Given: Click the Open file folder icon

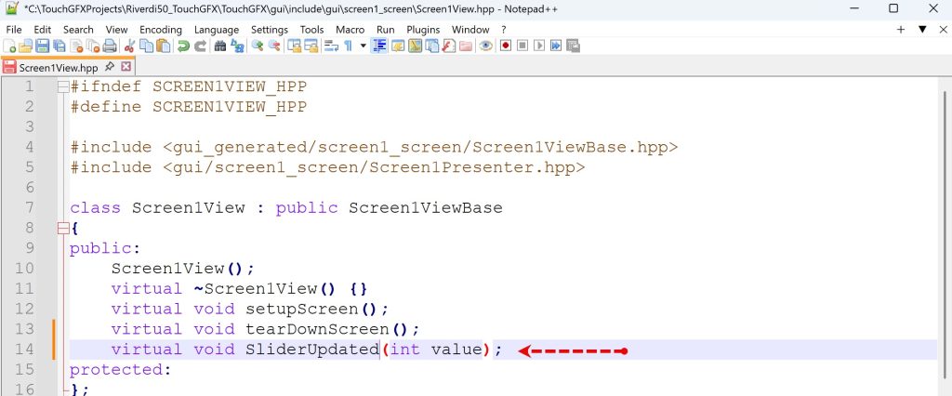Looking at the screenshot, I should coord(25,46).
